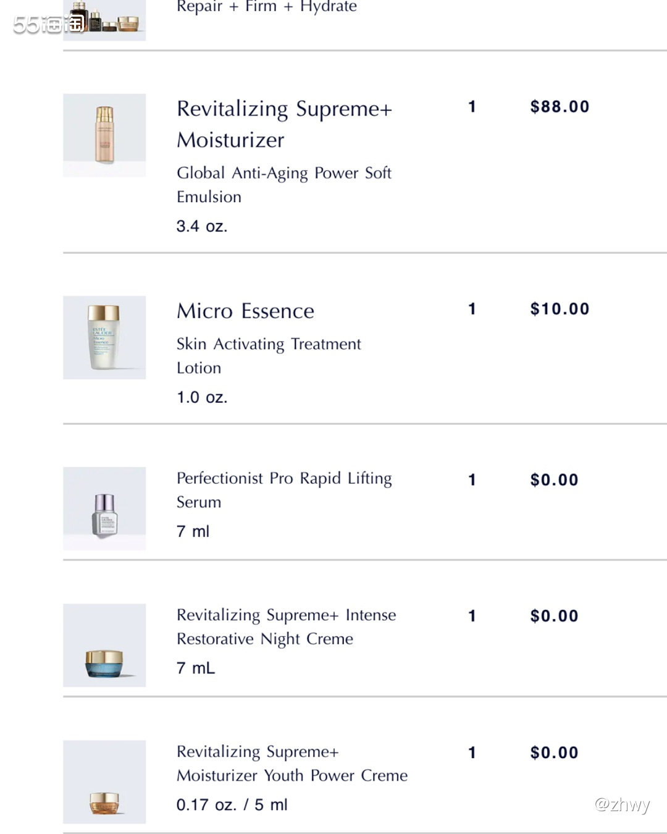This screenshot has width=667, height=834.
Task: Open Perfectionist Pro Rapid Lifting Serum link
Action: (284, 490)
